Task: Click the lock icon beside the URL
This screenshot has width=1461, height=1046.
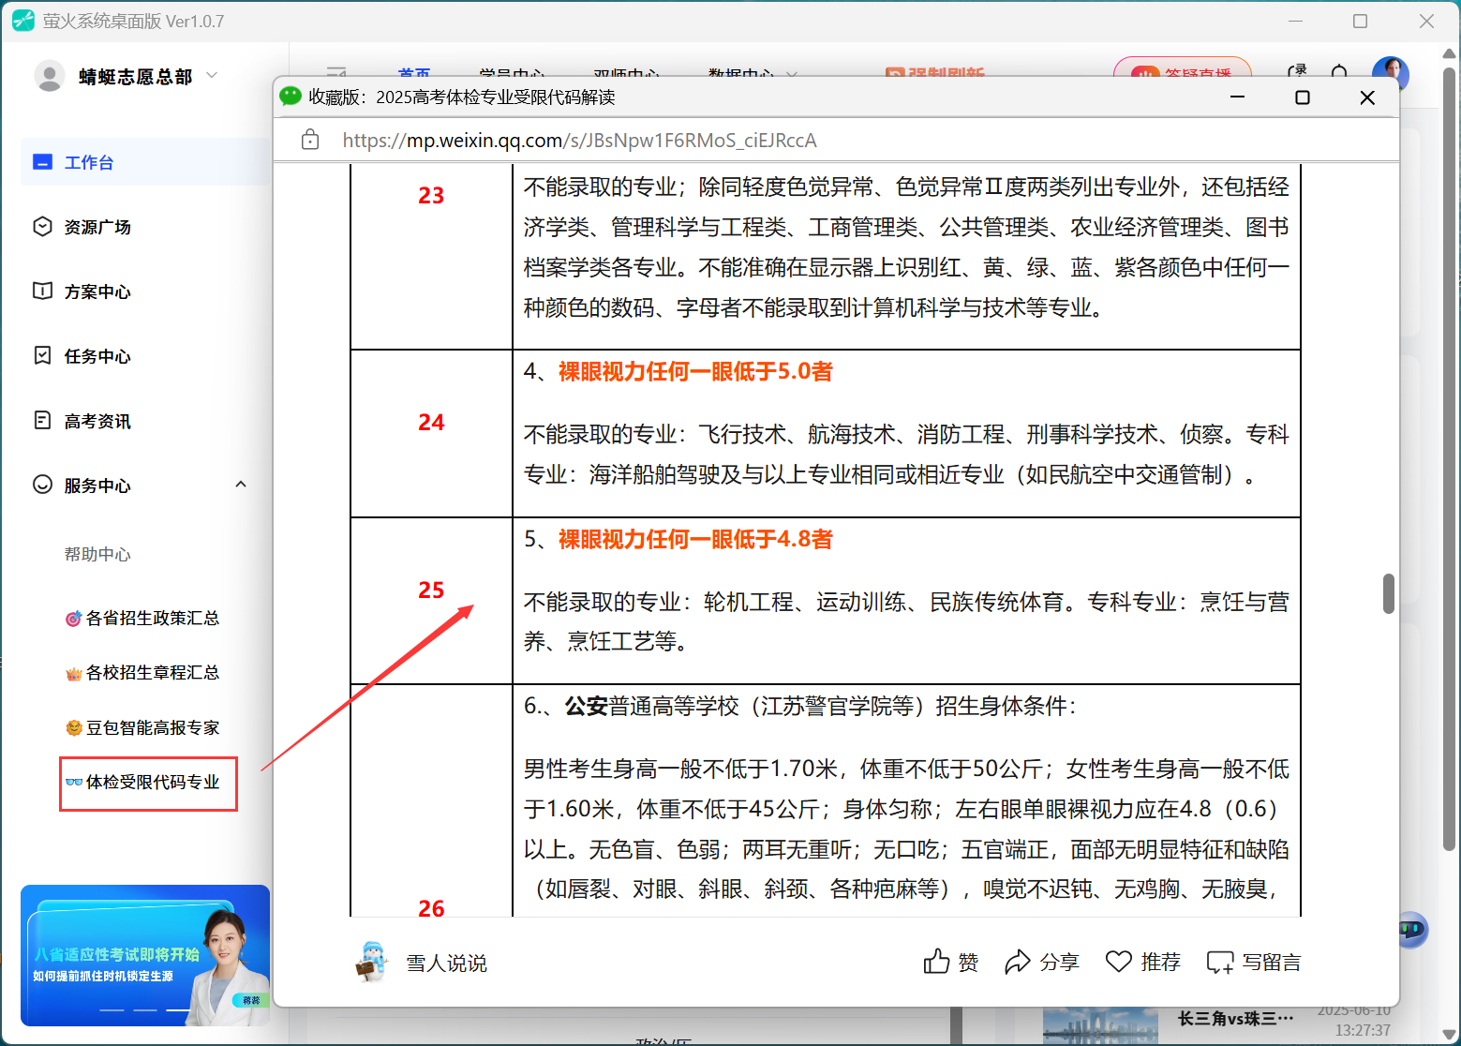Action: 309,140
